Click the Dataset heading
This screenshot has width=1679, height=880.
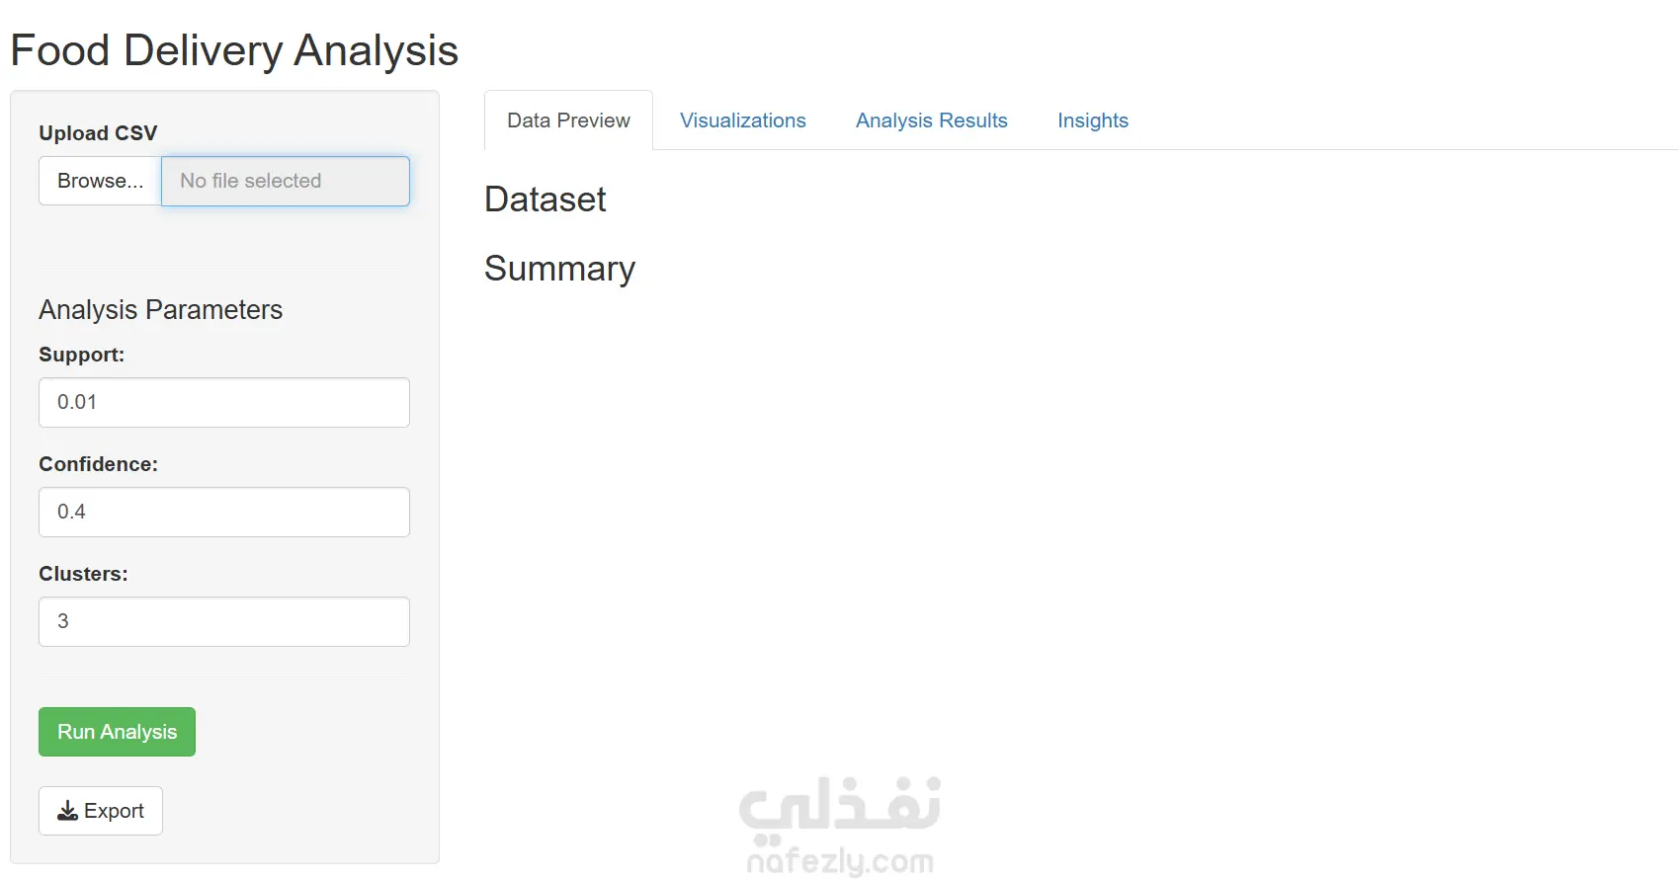545,200
